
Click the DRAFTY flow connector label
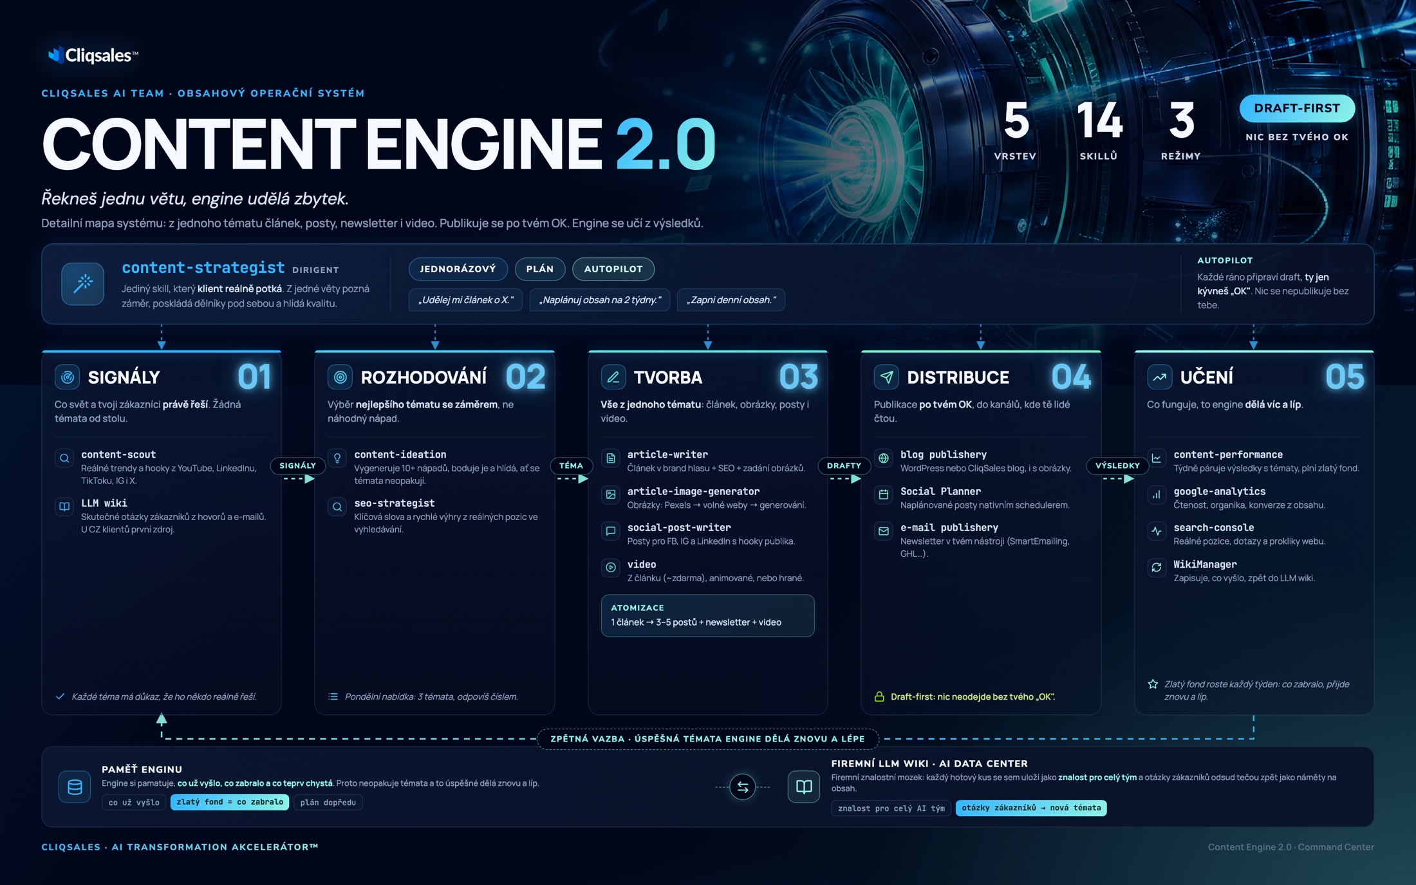pos(844,465)
